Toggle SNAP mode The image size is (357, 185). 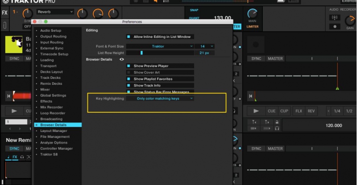coord(194,10)
